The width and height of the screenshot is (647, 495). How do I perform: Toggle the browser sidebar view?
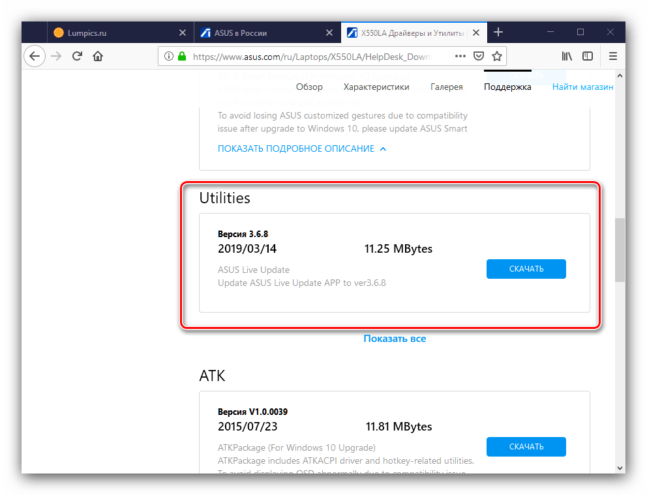click(x=588, y=57)
